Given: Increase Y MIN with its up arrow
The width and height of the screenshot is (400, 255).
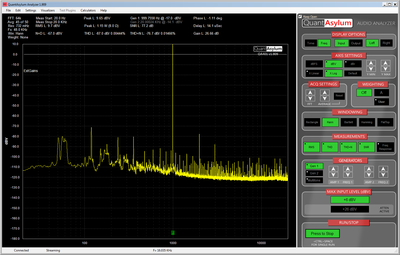Looking at the screenshot, I should 371,63.
